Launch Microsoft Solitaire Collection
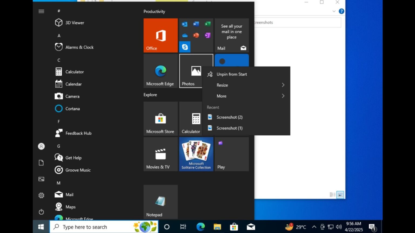 click(196, 154)
